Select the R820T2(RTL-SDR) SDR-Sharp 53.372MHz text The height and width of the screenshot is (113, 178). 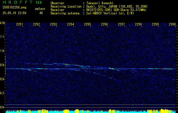tap(116, 10)
